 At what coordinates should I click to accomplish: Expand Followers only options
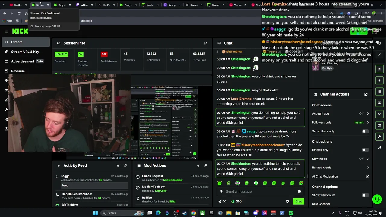tap(368, 122)
